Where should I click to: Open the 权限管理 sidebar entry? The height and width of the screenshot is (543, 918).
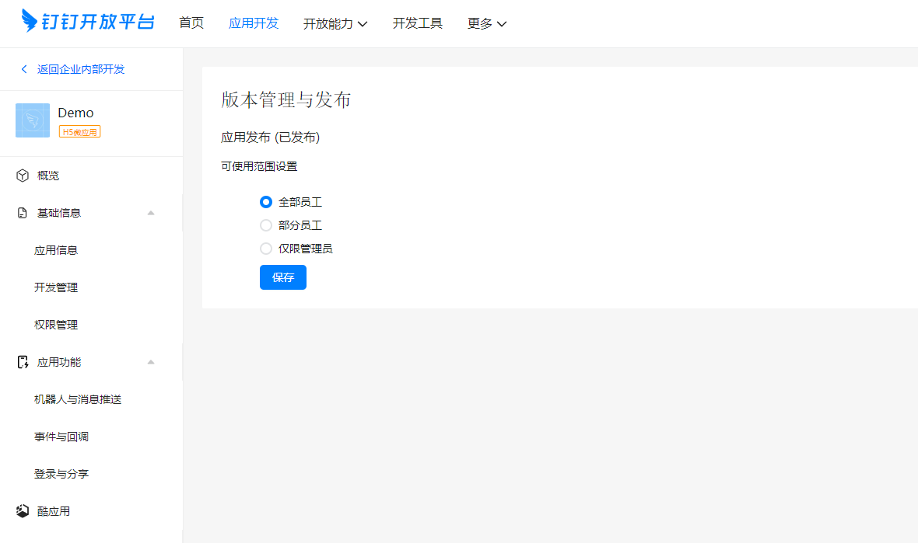click(55, 324)
